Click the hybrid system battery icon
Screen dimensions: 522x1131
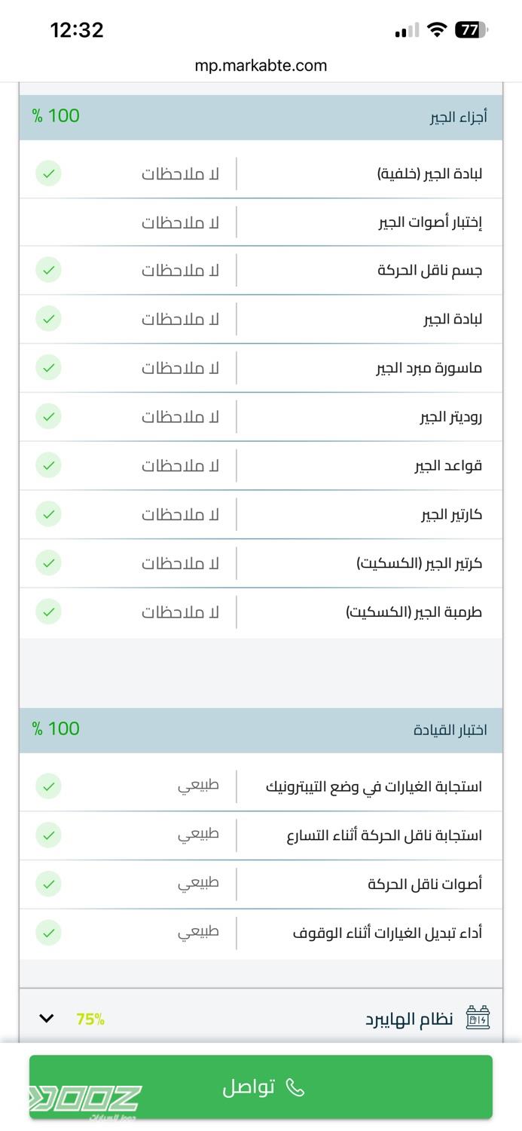click(x=478, y=1018)
